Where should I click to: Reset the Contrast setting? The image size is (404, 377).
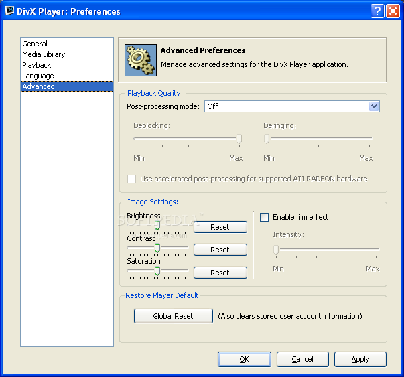coord(220,250)
